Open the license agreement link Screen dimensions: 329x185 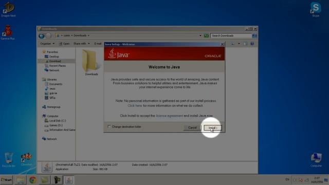pos(169,116)
